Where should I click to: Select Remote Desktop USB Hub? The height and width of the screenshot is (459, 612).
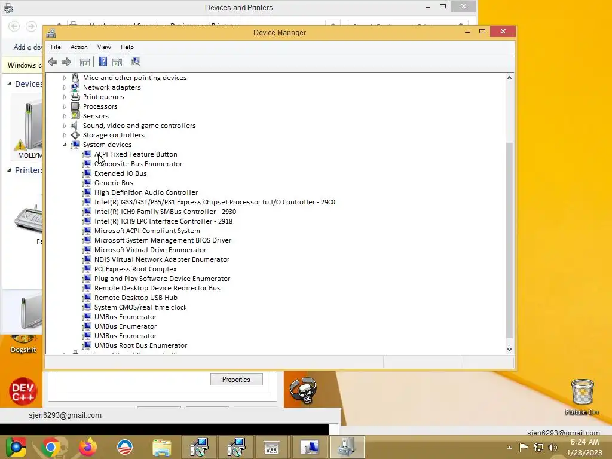136,298
